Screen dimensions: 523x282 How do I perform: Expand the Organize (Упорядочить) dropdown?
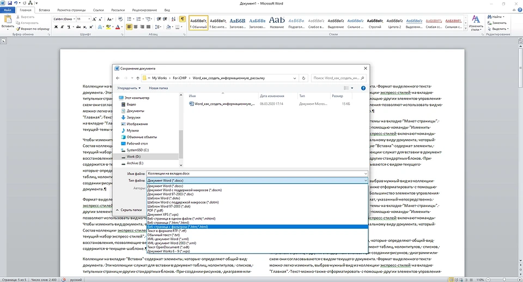(129, 87)
